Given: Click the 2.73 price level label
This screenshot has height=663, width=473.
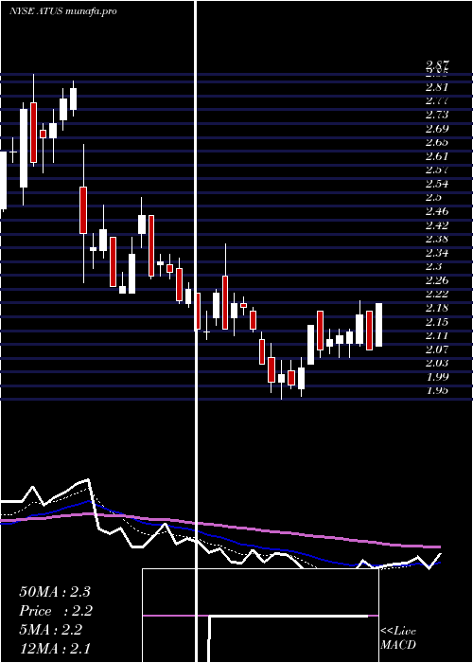Looking at the screenshot, I should [x=437, y=115].
